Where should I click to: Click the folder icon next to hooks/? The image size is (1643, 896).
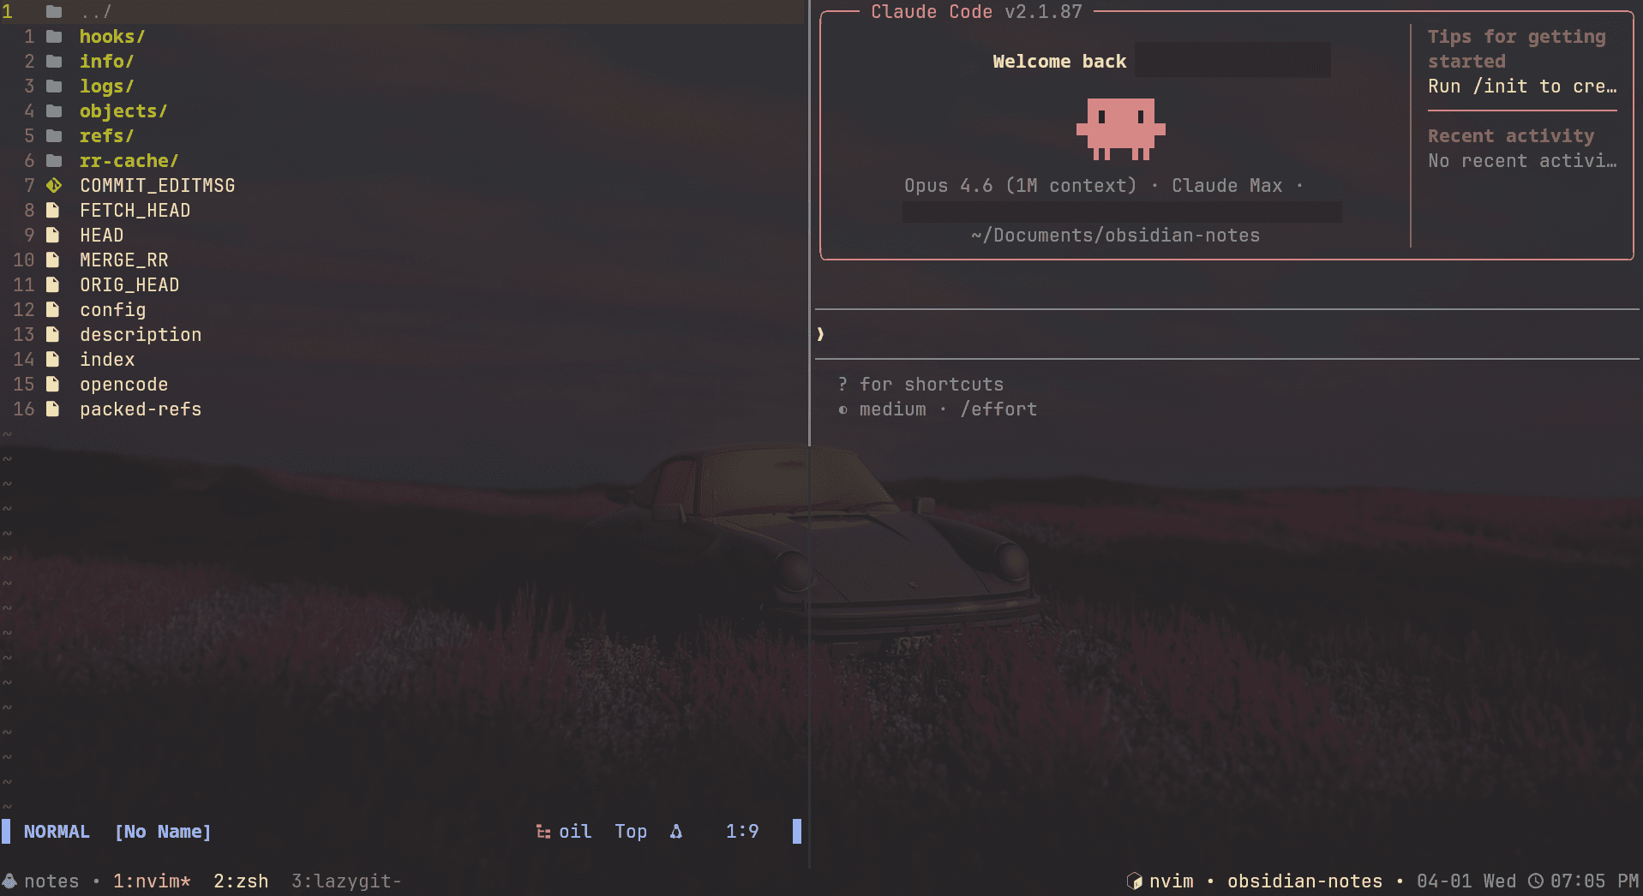coord(54,37)
